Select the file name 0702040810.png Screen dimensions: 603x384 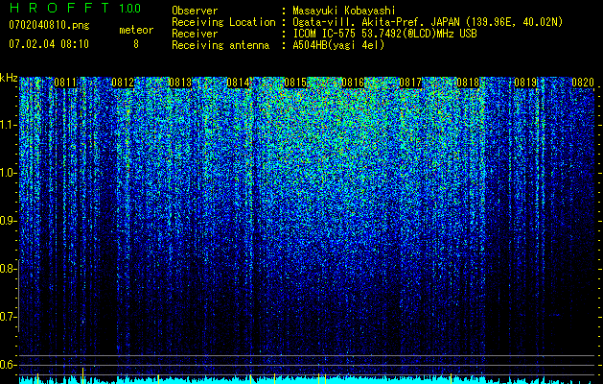49,26
